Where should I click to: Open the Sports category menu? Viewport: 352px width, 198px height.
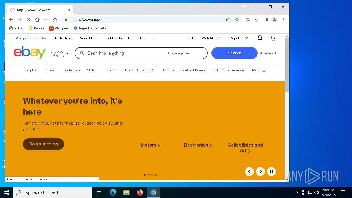[168, 70]
